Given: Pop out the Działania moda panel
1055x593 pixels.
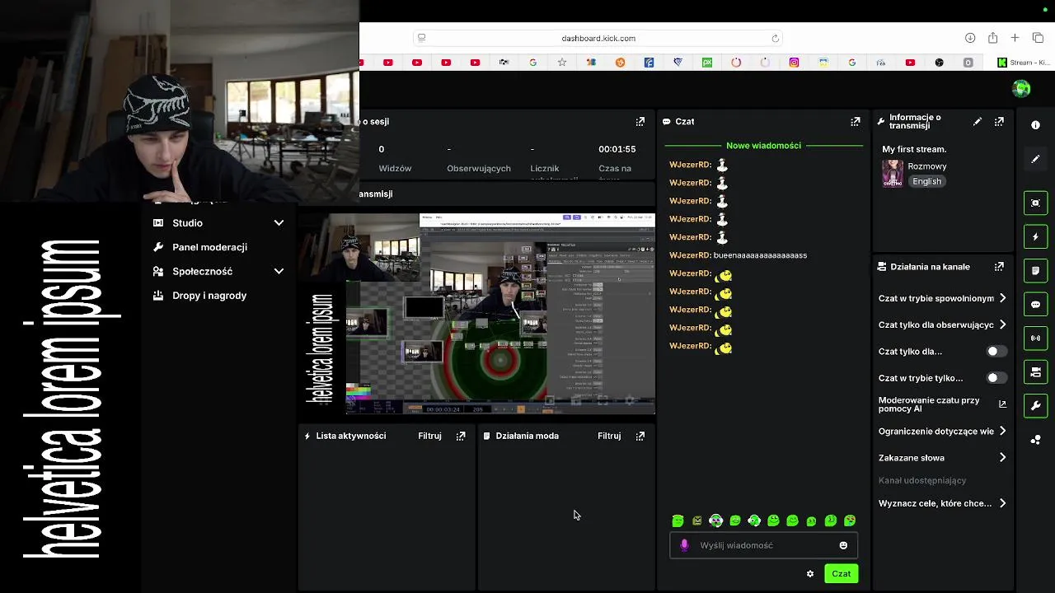Looking at the screenshot, I should point(640,437).
